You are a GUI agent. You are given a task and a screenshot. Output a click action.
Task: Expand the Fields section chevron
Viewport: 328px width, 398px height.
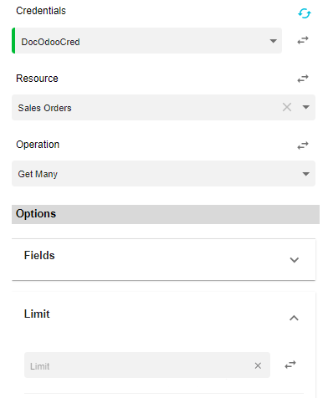click(x=295, y=260)
